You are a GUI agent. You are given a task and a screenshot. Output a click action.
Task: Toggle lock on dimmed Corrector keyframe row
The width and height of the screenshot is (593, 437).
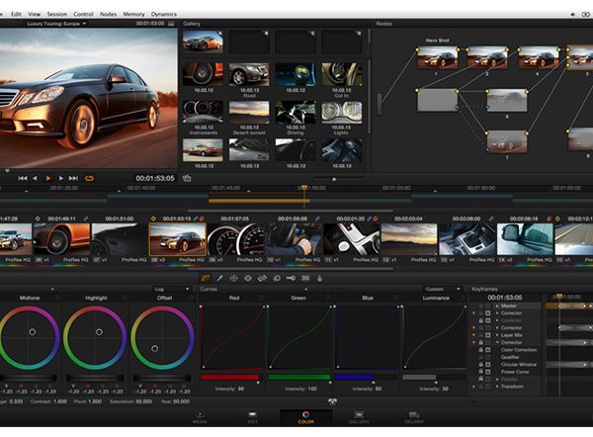click(481, 320)
